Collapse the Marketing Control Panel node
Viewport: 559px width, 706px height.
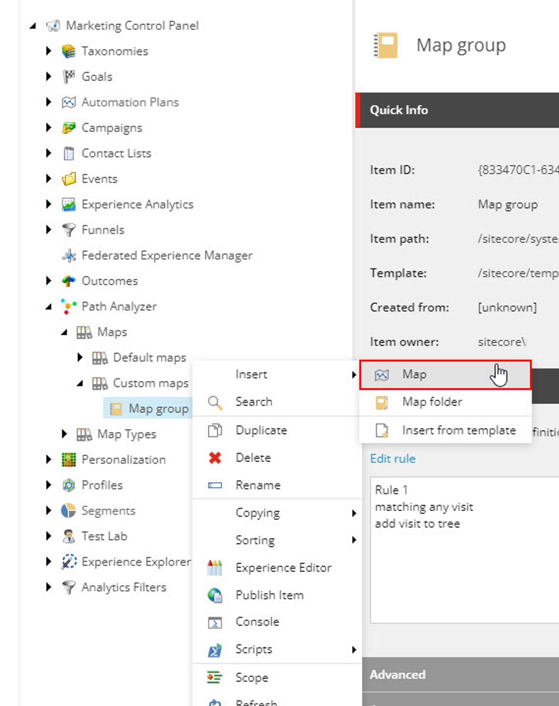coord(33,26)
